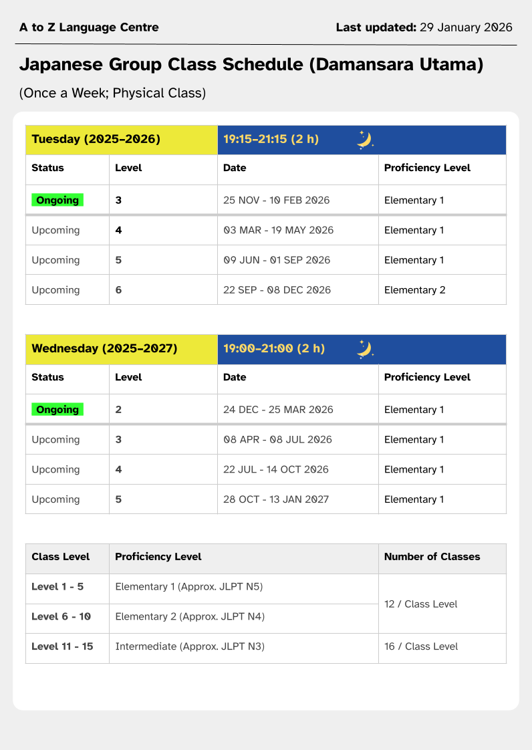Click the Level 11 - 15 class level cell
The image size is (532, 750).
pyautogui.click(x=62, y=646)
